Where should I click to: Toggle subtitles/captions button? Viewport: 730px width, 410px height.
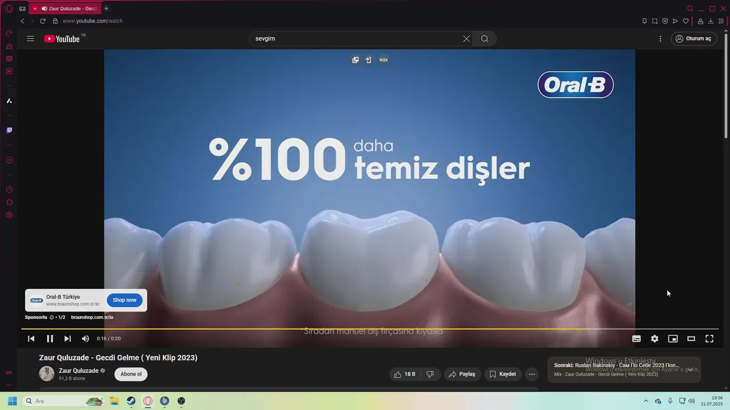click(636, 339)
